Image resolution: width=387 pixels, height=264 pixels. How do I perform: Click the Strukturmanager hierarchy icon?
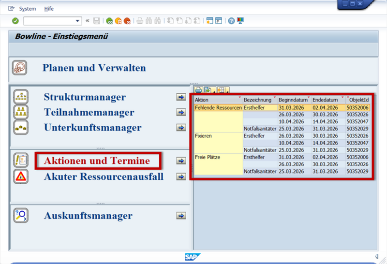pos(21,97)
